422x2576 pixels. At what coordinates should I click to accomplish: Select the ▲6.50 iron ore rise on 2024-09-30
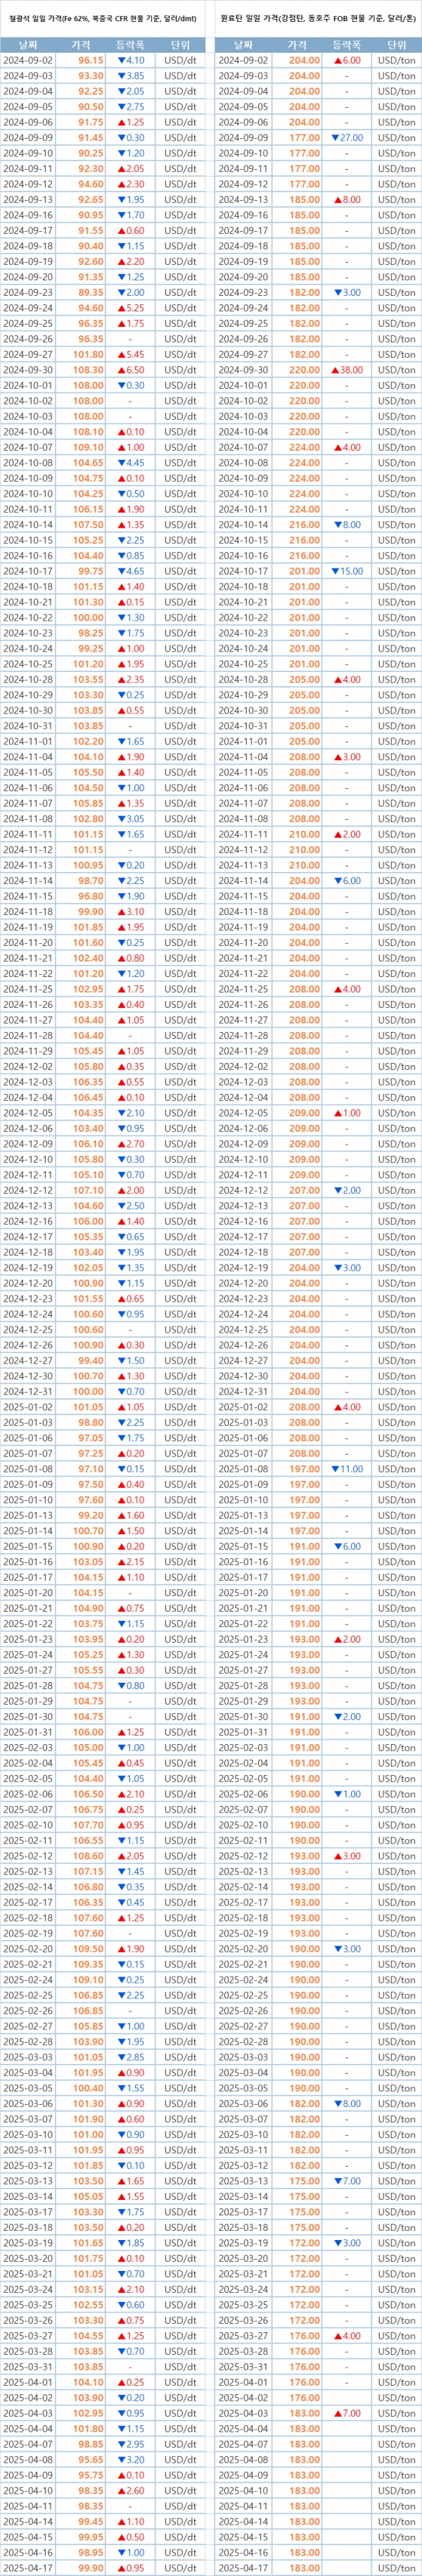[131, 370]
